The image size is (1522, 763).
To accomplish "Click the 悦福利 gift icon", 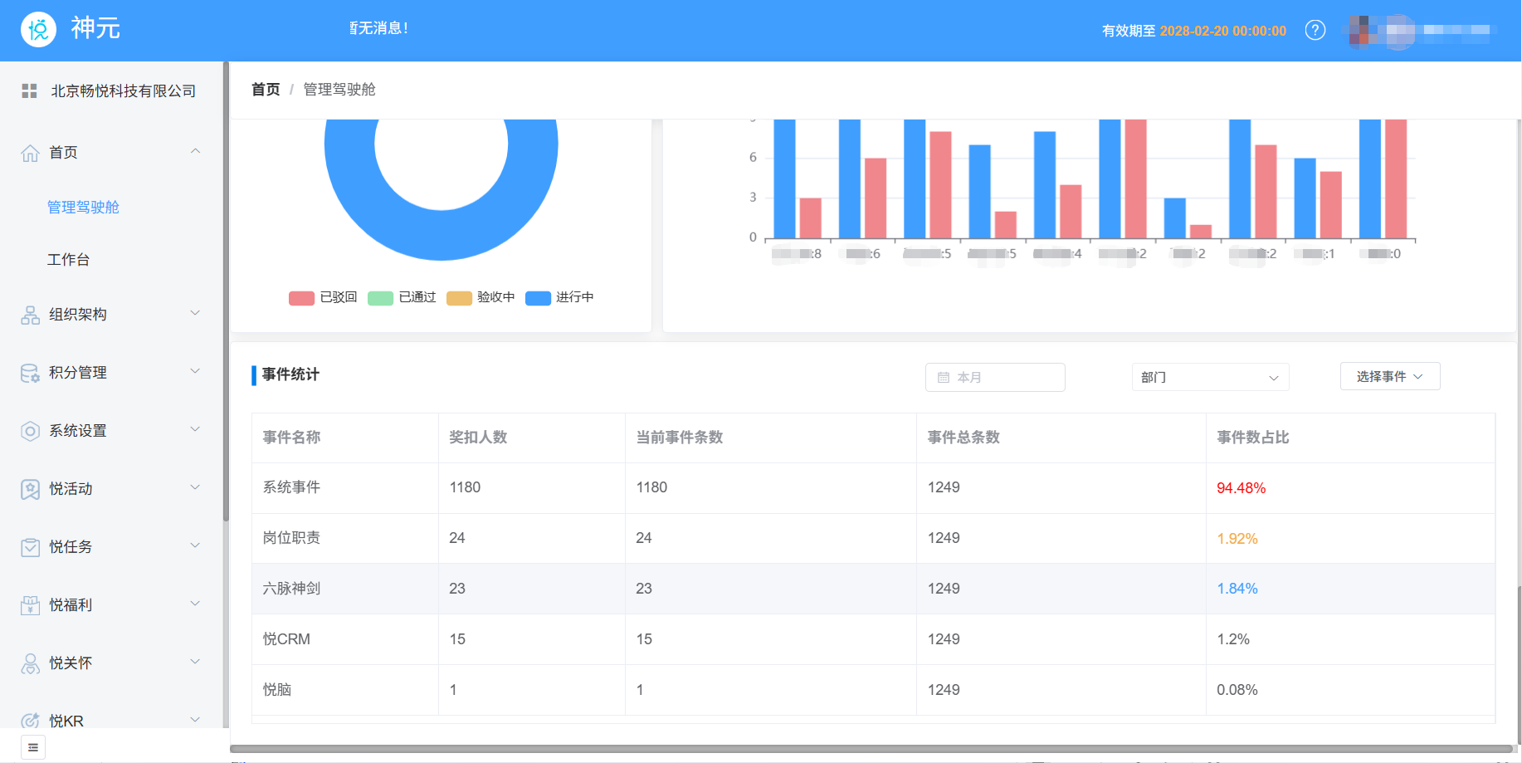I will tap(30, 605).
